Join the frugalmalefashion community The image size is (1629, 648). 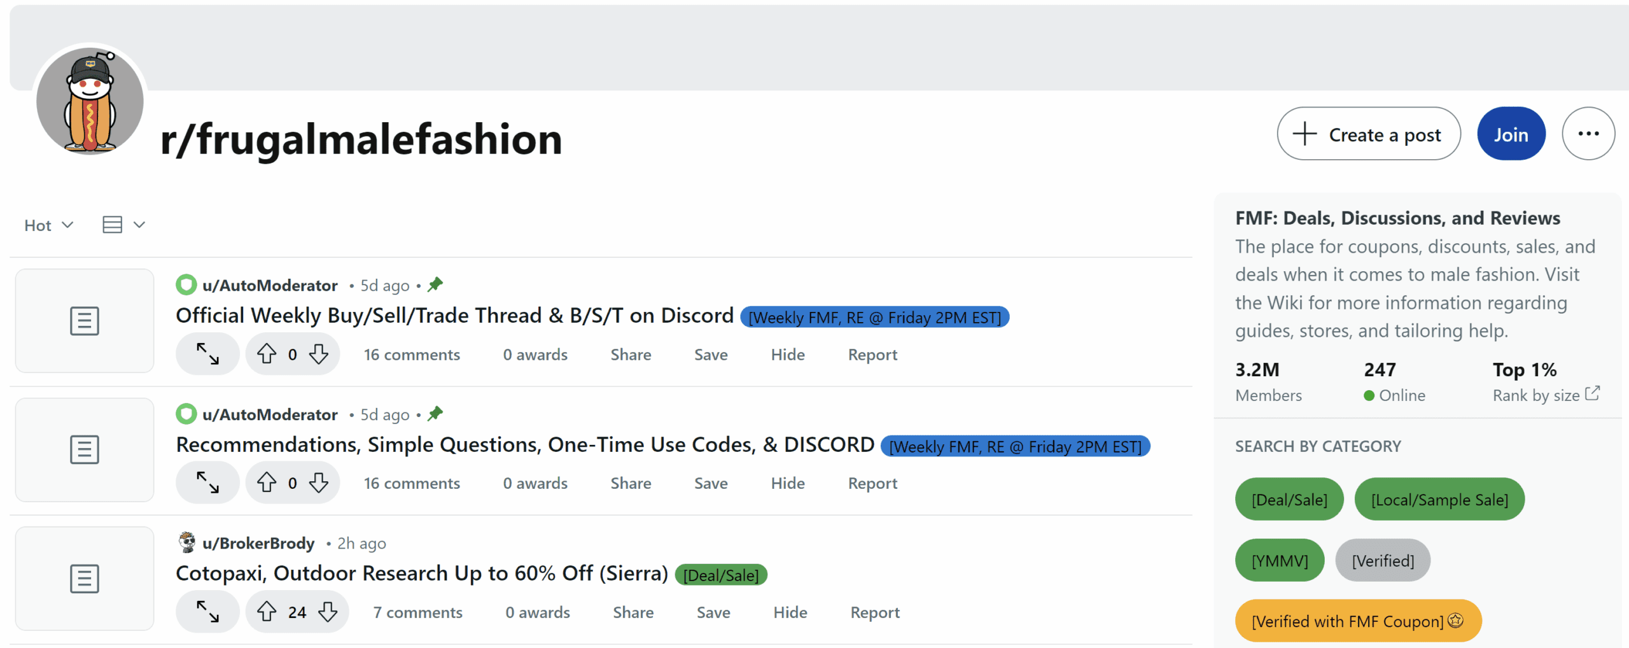tap(1511, 134)
